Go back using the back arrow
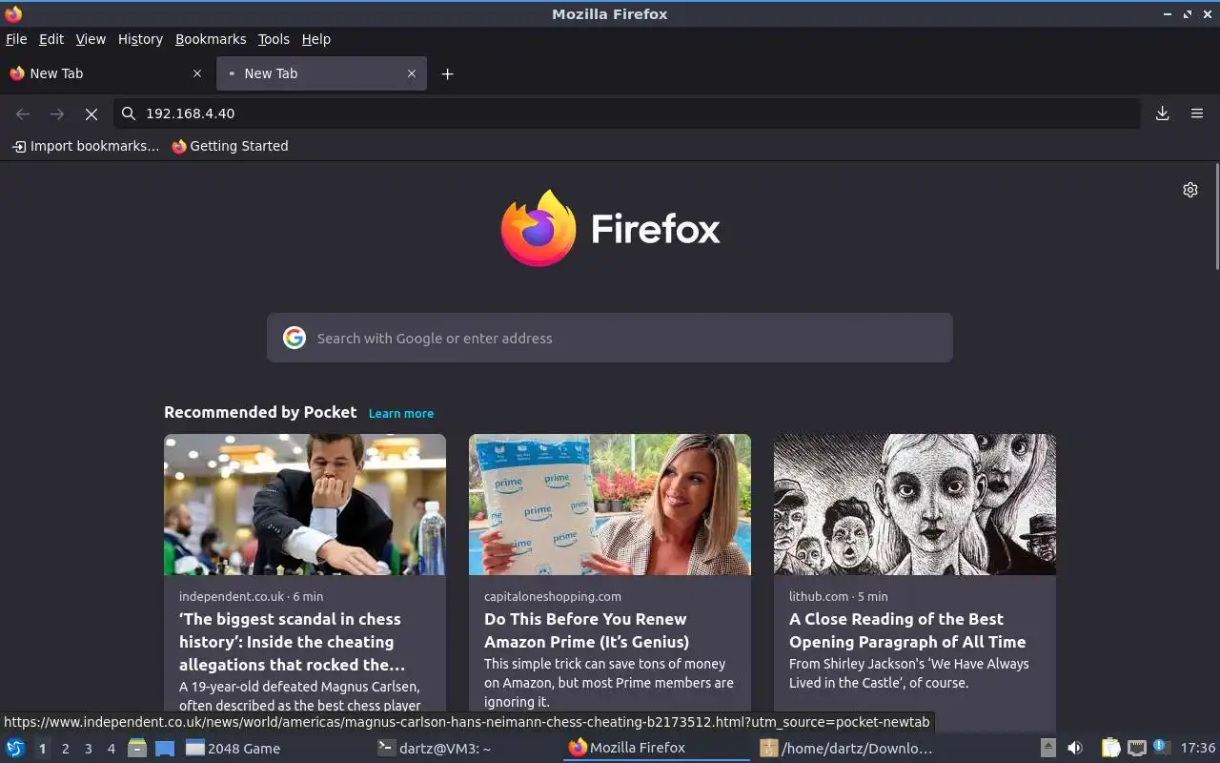The image size is (1220, 763). tap(23, 113)
